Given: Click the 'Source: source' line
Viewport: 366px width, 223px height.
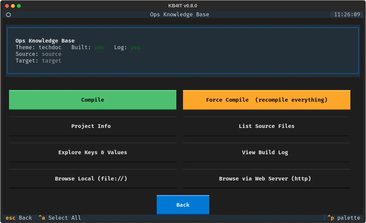Looking at the screenshot, I should (x=39, y=54).
